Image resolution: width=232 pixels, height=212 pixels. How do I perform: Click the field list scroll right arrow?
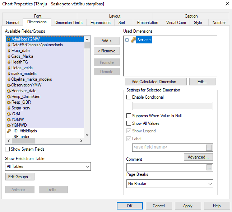point(81,141)
